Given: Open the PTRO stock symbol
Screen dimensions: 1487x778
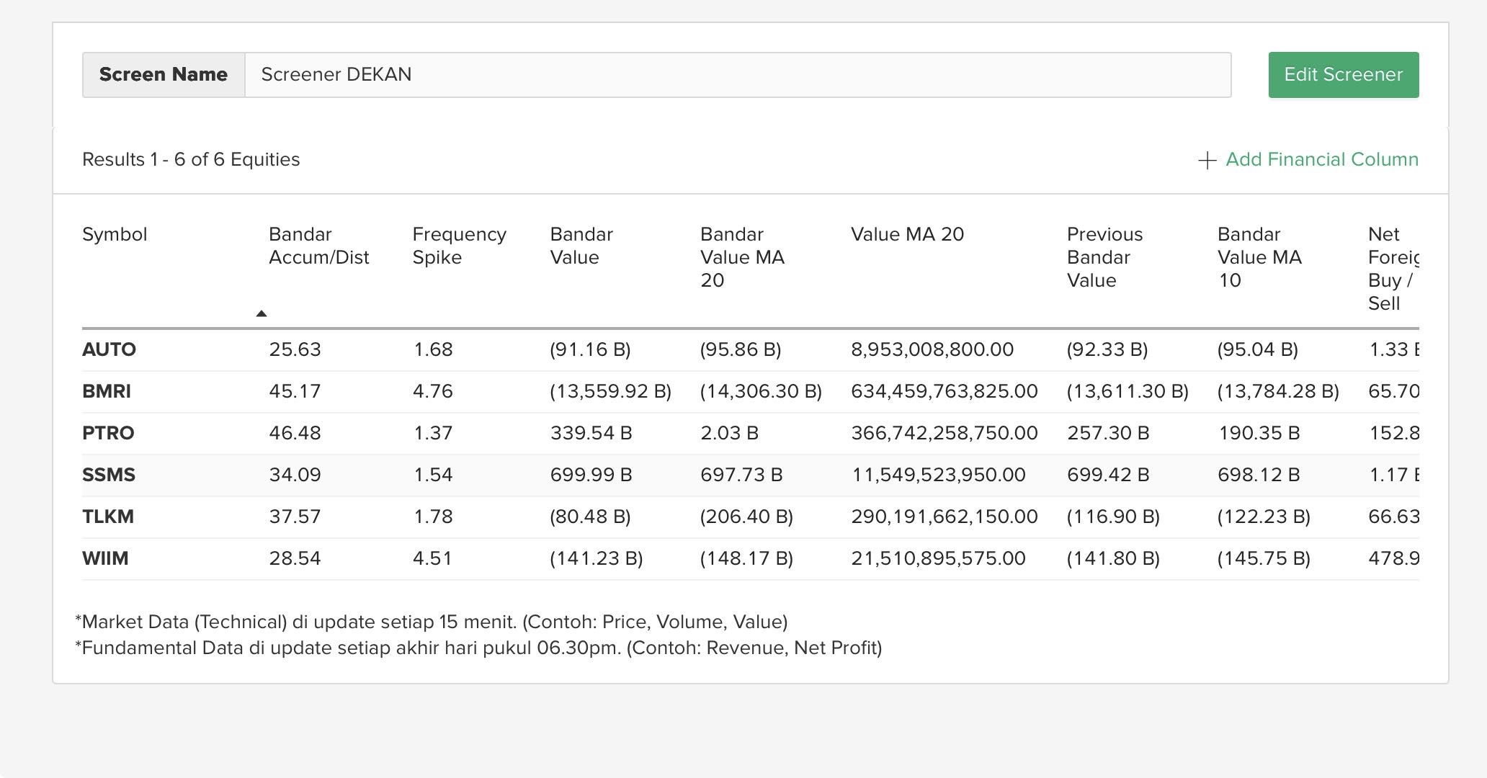Looking at the screenshot, I should click(108, 433).
